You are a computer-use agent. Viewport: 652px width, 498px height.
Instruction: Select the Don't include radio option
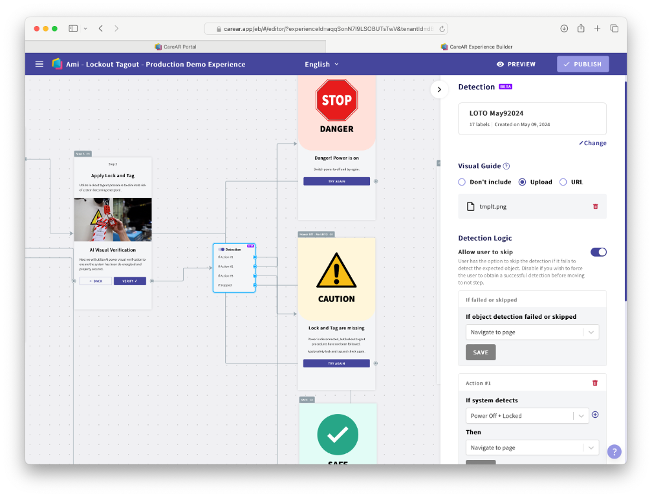click(462, 182)
